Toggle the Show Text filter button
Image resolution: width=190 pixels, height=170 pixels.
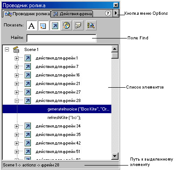click(x=32, y=25)
